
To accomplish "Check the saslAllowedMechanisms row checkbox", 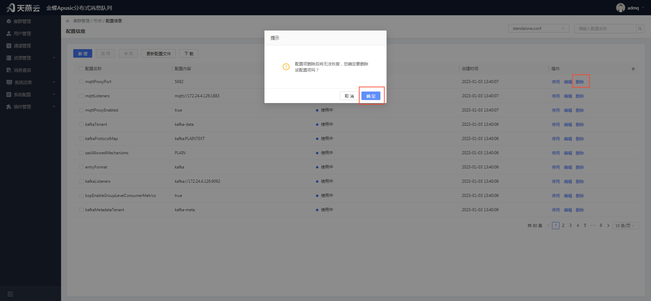I will [x=81, y=153].
